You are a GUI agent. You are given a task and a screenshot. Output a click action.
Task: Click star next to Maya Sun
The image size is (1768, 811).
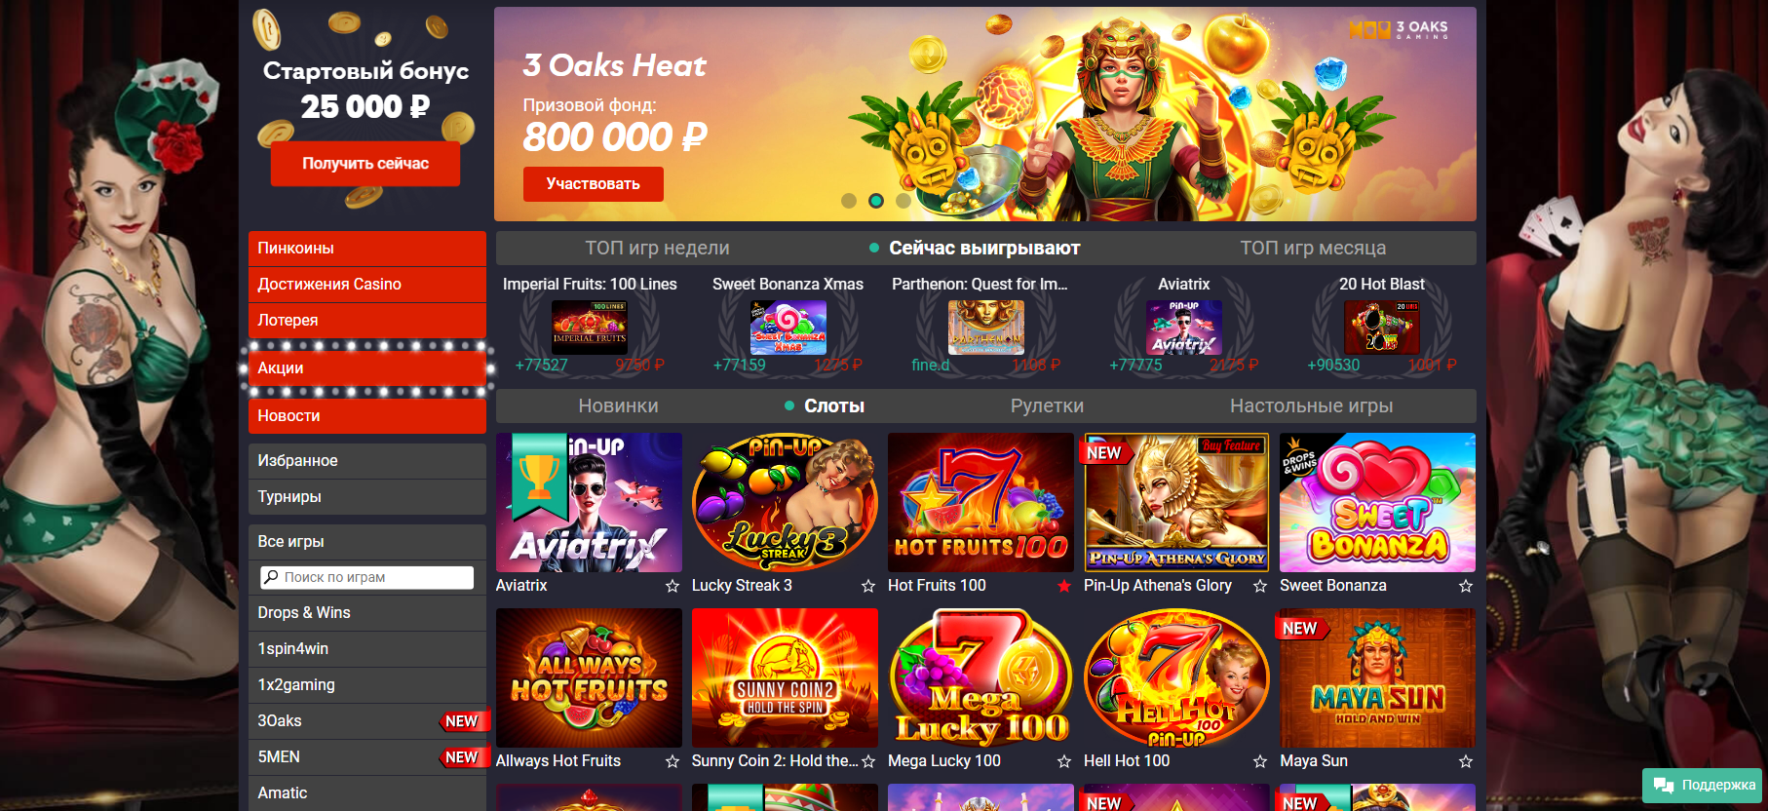(1465, 761)
